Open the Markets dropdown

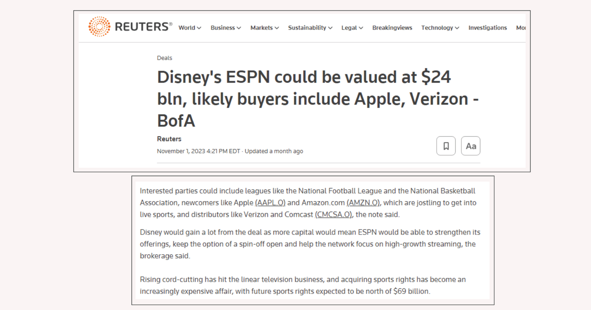[264, 27]
